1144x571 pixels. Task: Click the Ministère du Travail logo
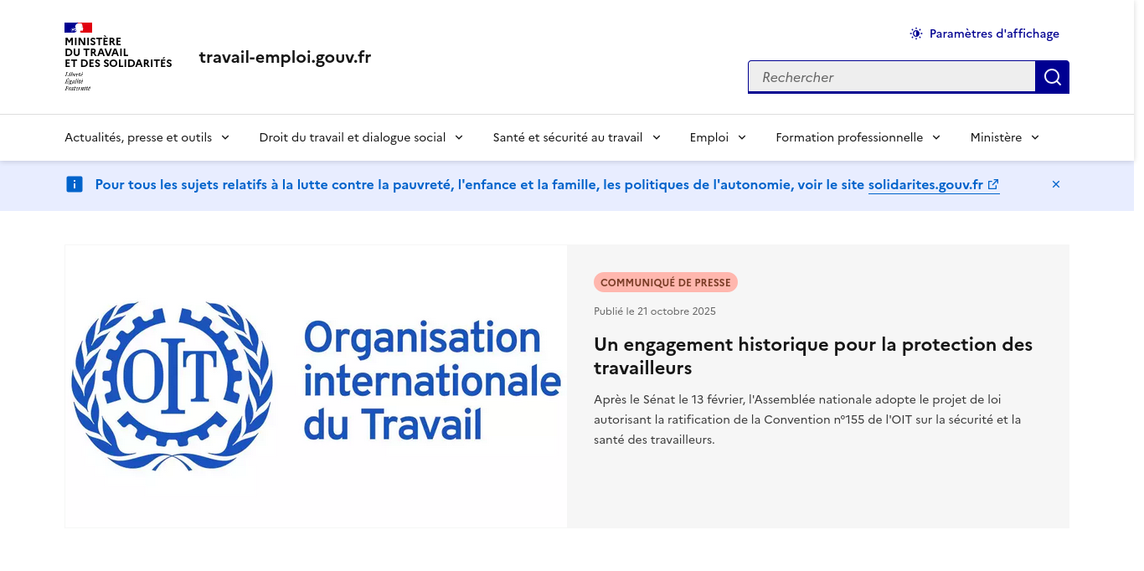[x=117, y=57]
